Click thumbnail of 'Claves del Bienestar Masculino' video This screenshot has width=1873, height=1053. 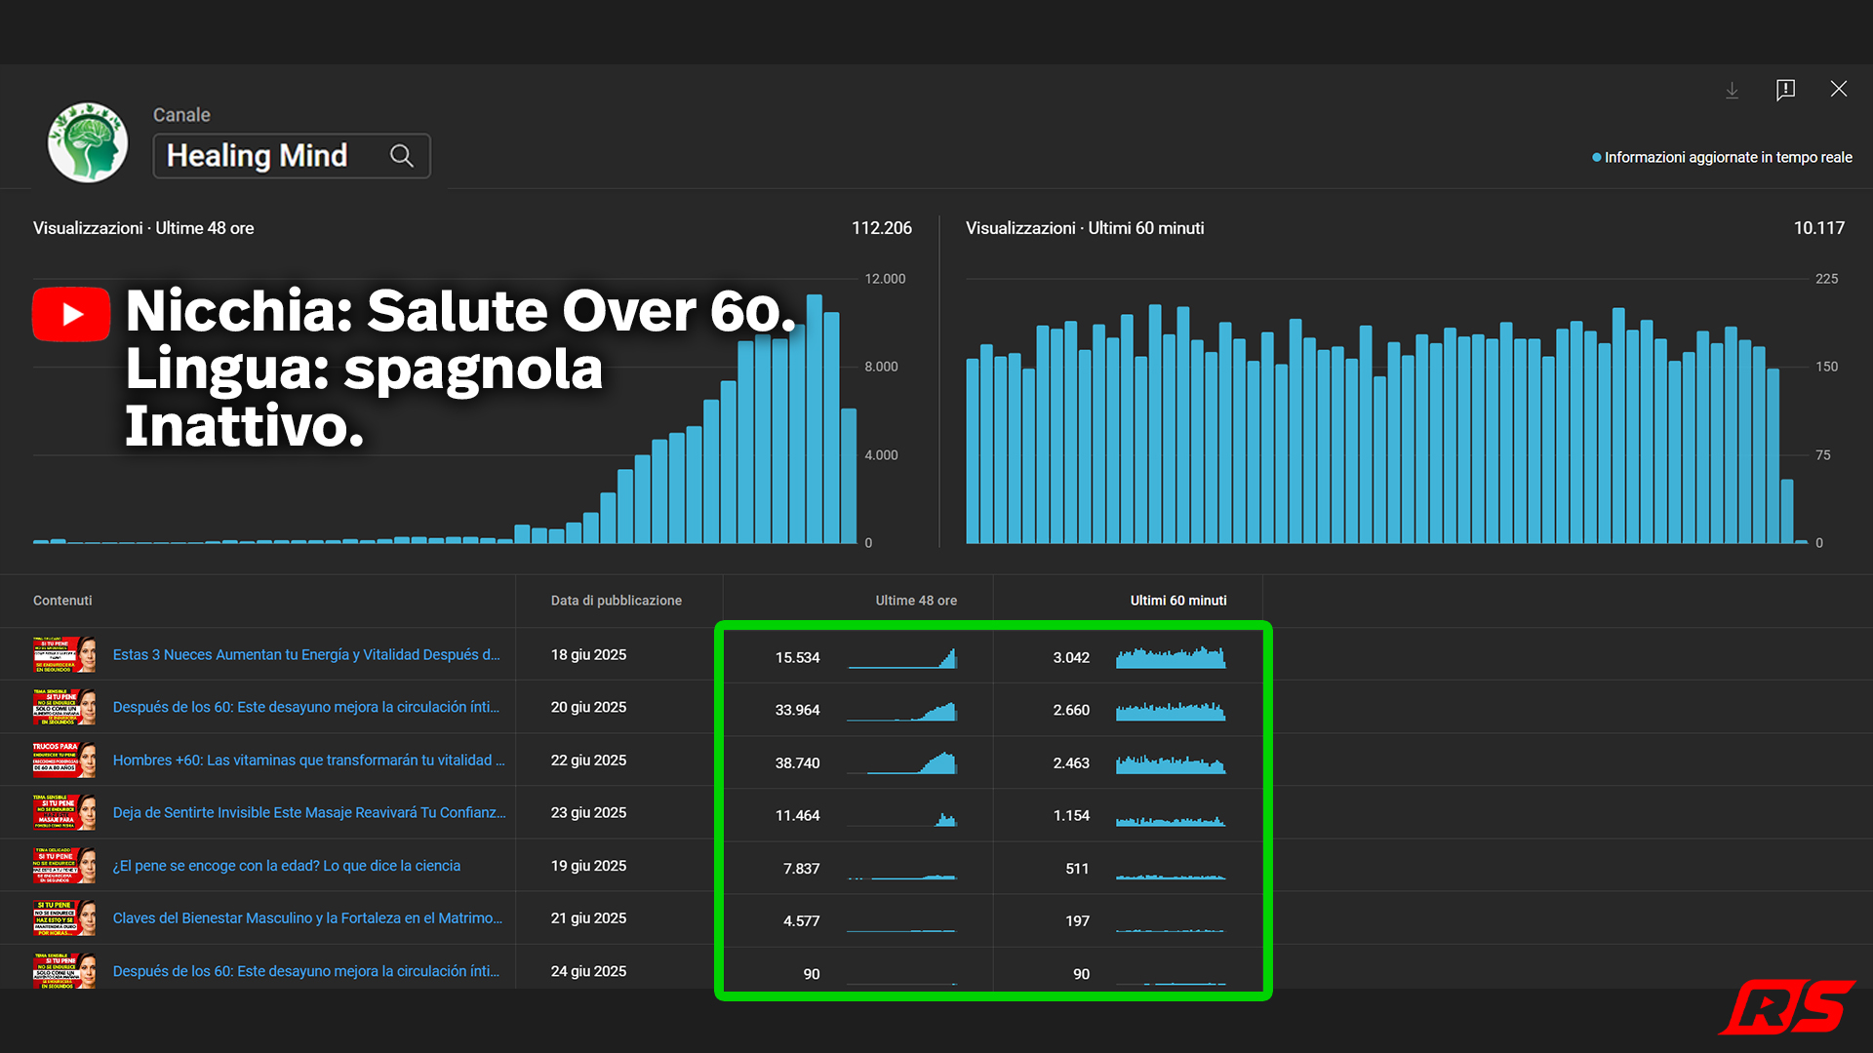[64, 918]
